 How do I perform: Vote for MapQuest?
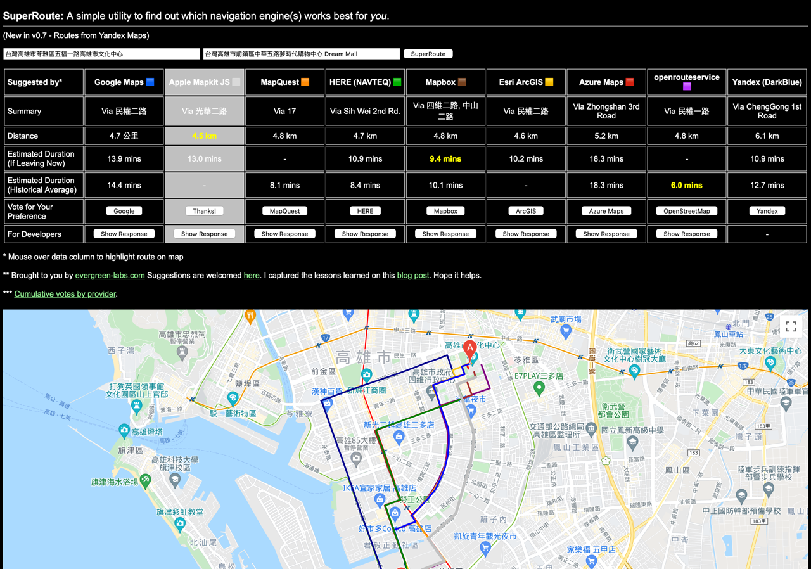point(285,211)
